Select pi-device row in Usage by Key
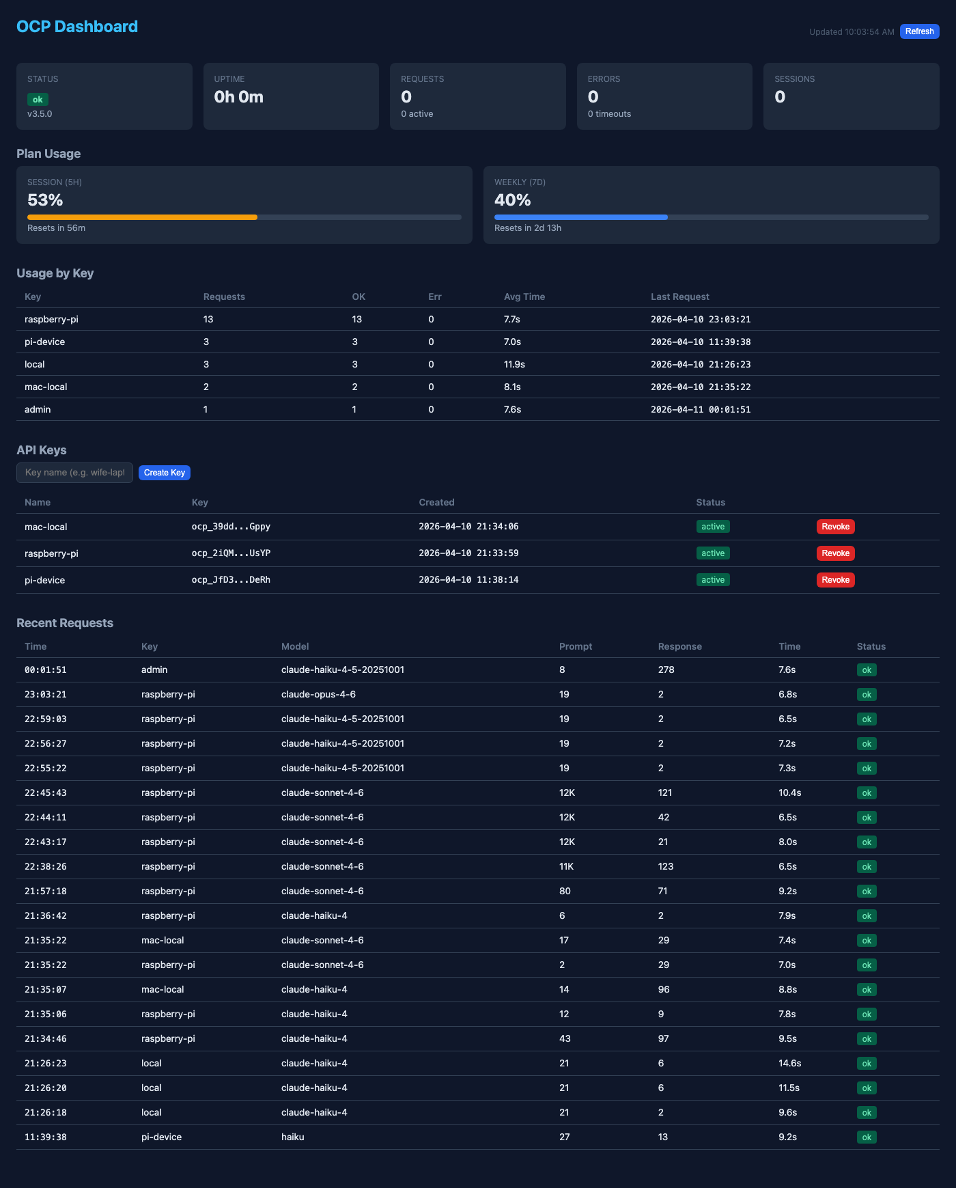The height and width of the screenshot is (1188, 956). point(478,342)
